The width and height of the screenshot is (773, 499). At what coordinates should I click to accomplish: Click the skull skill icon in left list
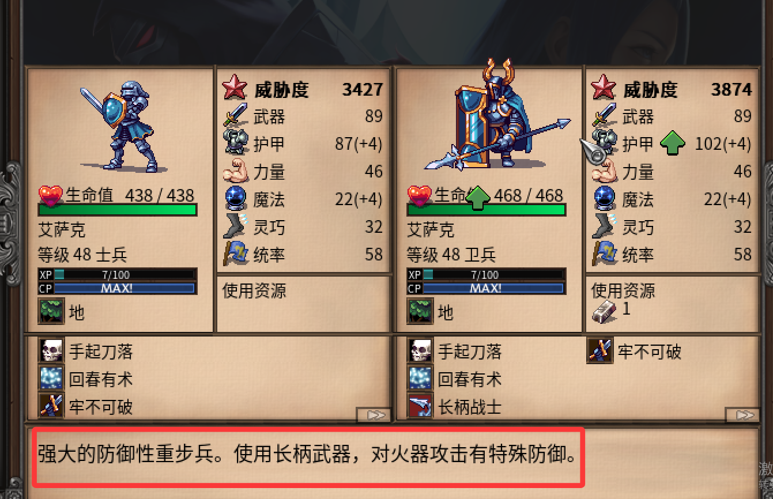click(x=51, y=351)
